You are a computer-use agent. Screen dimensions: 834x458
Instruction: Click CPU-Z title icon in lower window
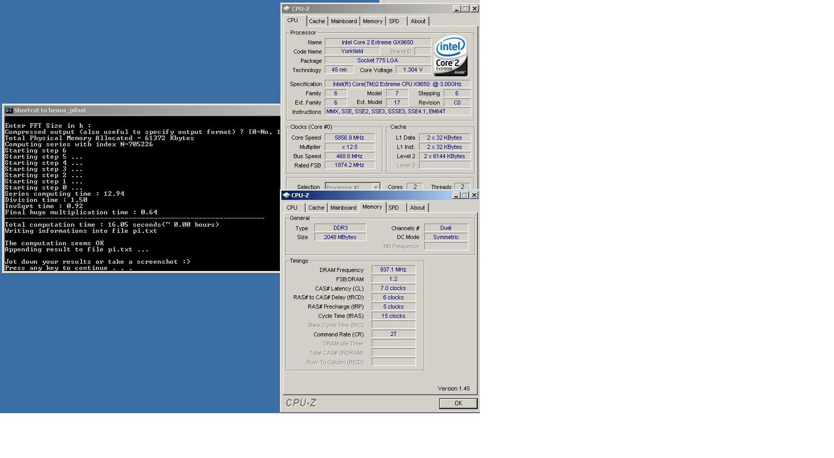coord(286,195)
